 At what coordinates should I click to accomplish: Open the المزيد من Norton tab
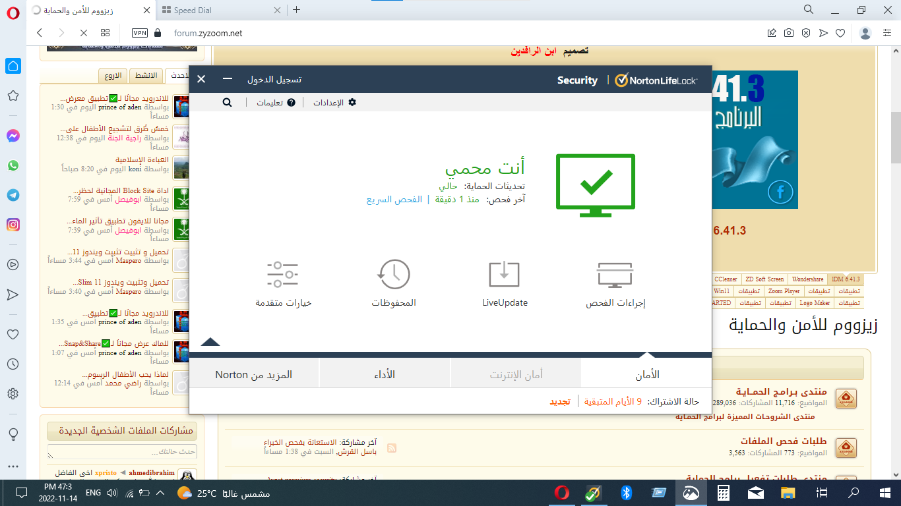click(x=254, y=374)
